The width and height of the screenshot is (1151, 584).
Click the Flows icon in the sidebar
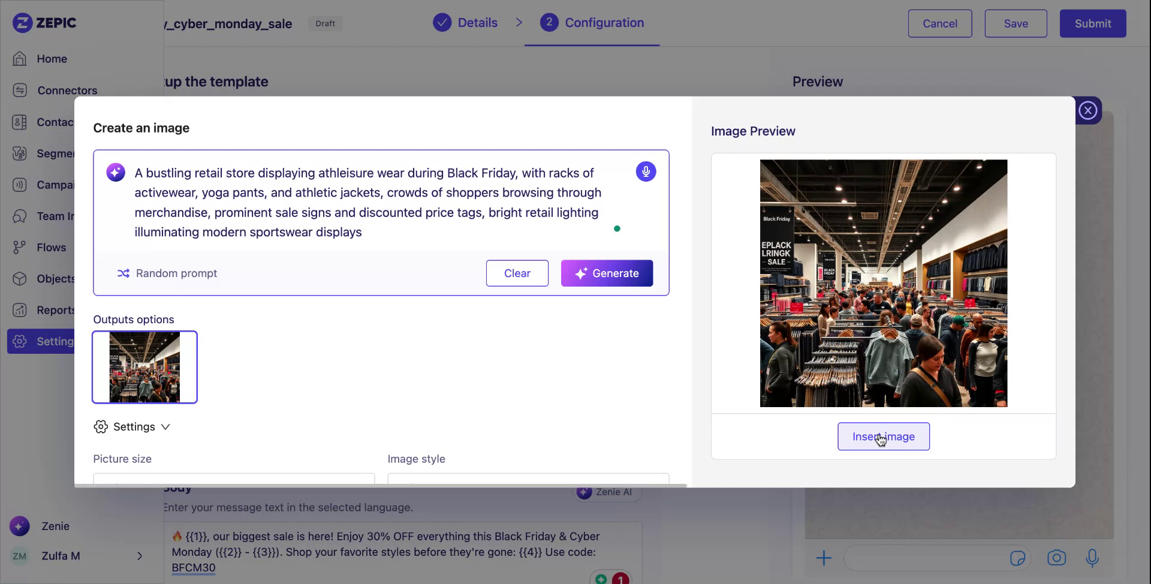[x=20, y=247]
